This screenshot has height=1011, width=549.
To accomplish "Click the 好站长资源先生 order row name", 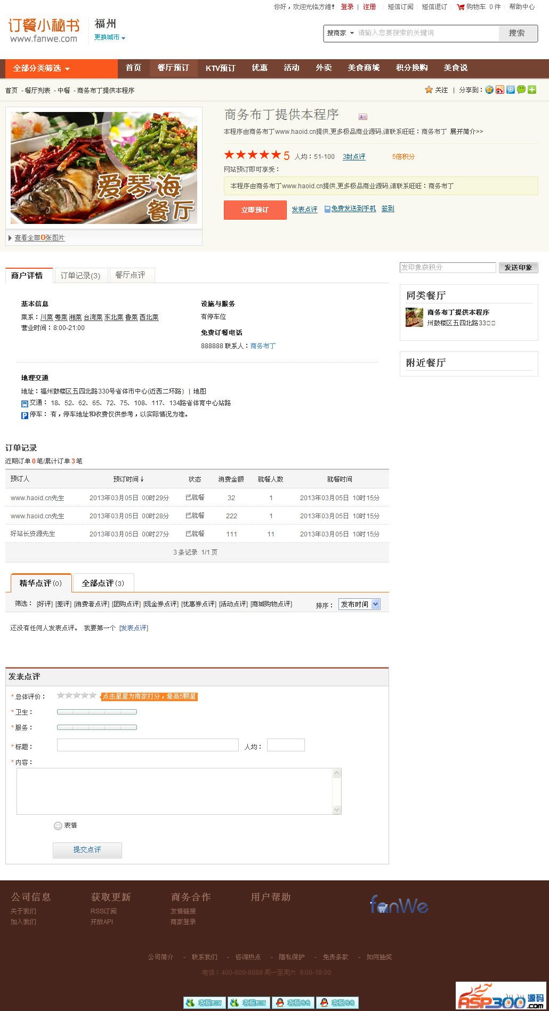I will point(33,534).
